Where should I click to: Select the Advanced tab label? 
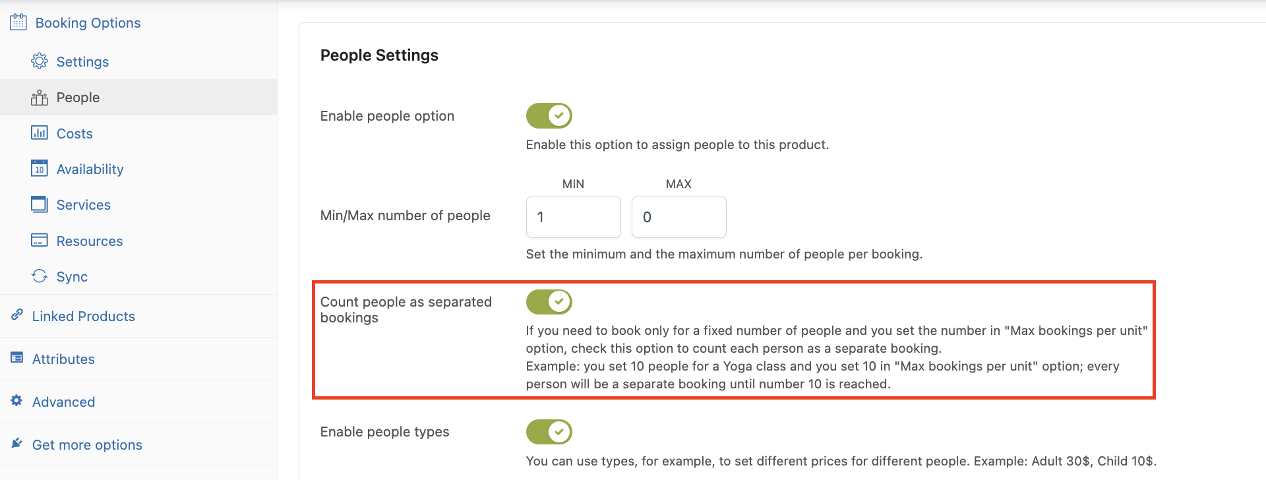(63, 402)
